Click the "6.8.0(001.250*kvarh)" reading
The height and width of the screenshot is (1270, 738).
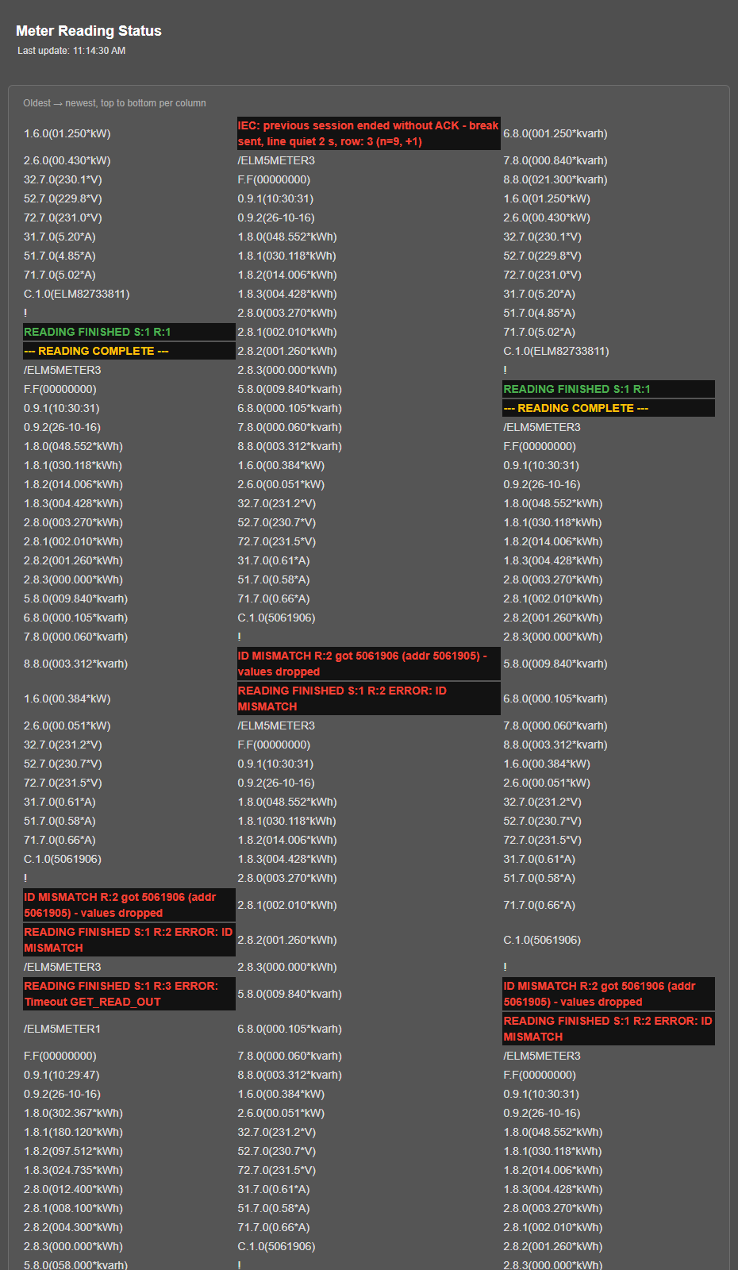click(x=555, y=133)
